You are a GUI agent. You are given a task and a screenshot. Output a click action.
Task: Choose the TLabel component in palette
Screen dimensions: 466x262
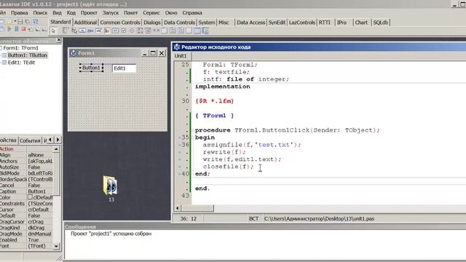coord(90,31)
